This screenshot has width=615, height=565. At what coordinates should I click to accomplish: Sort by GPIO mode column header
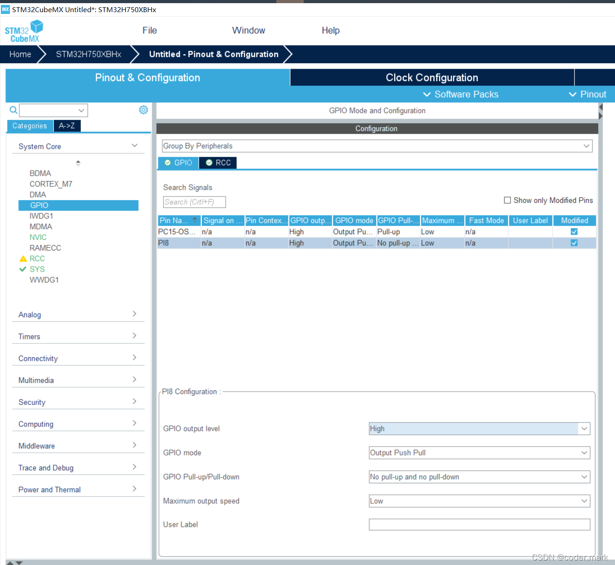click(x=354, y=220)
